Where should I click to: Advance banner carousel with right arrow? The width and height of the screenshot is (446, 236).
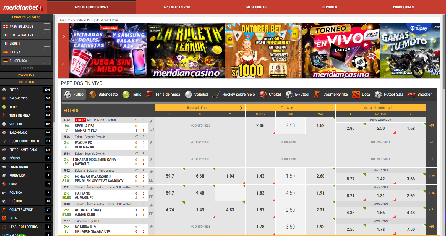pos(64,37)
